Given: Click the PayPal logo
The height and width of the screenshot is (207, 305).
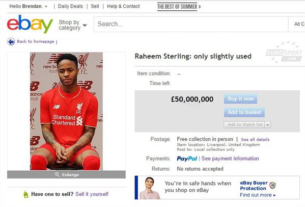Looking at the screenshot, I should click(187, 159).
